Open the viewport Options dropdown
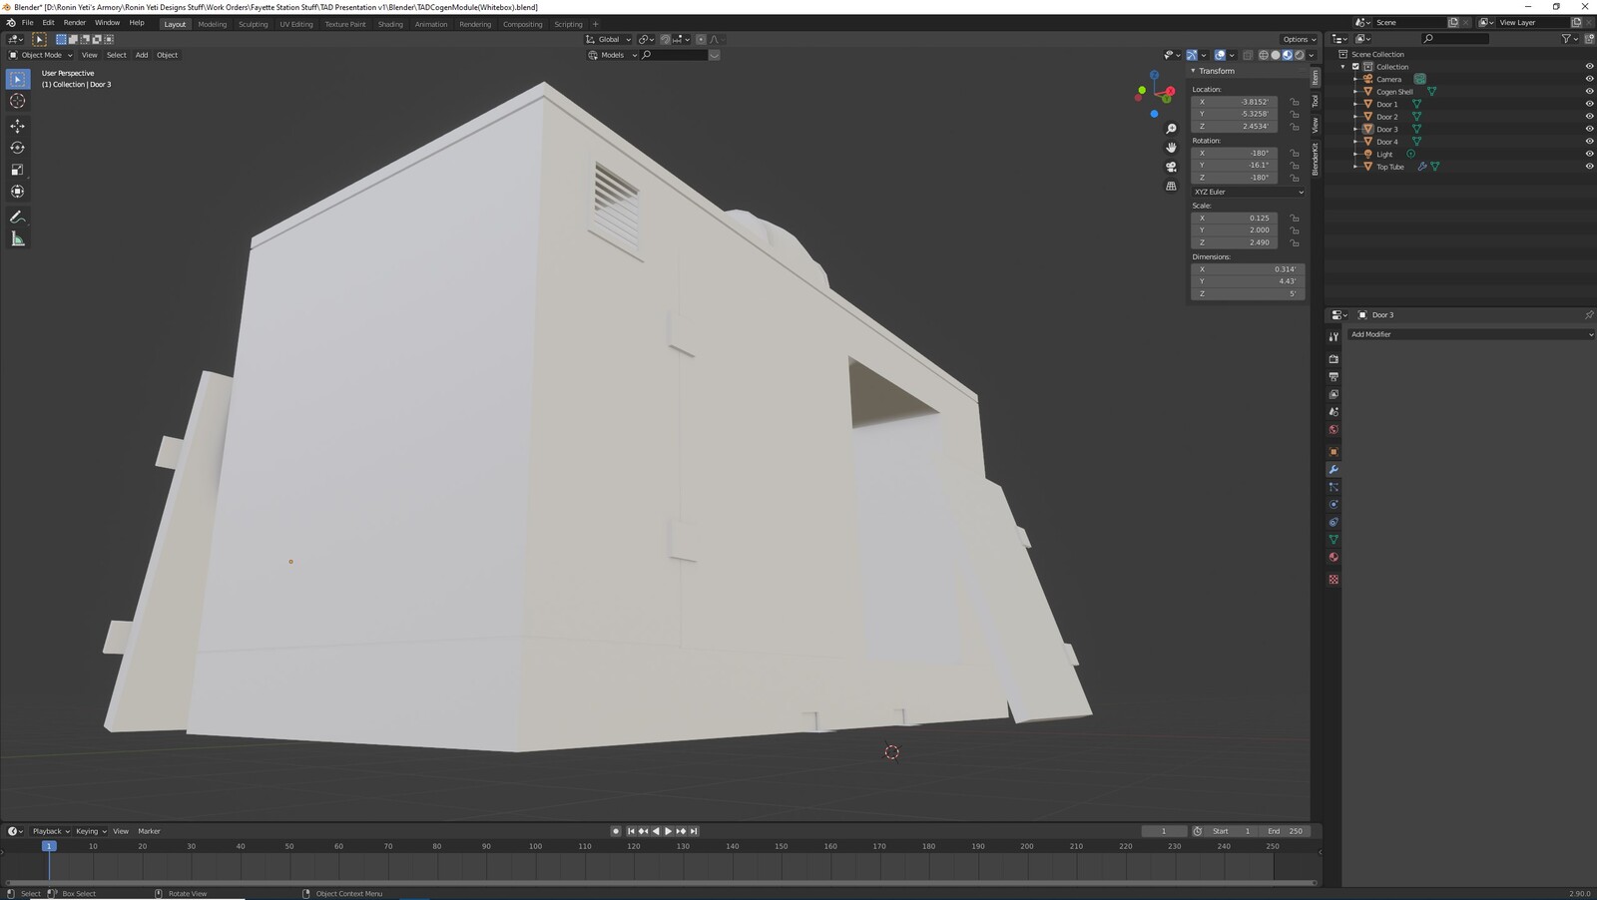The image size is (1597, 900). 1300,39
